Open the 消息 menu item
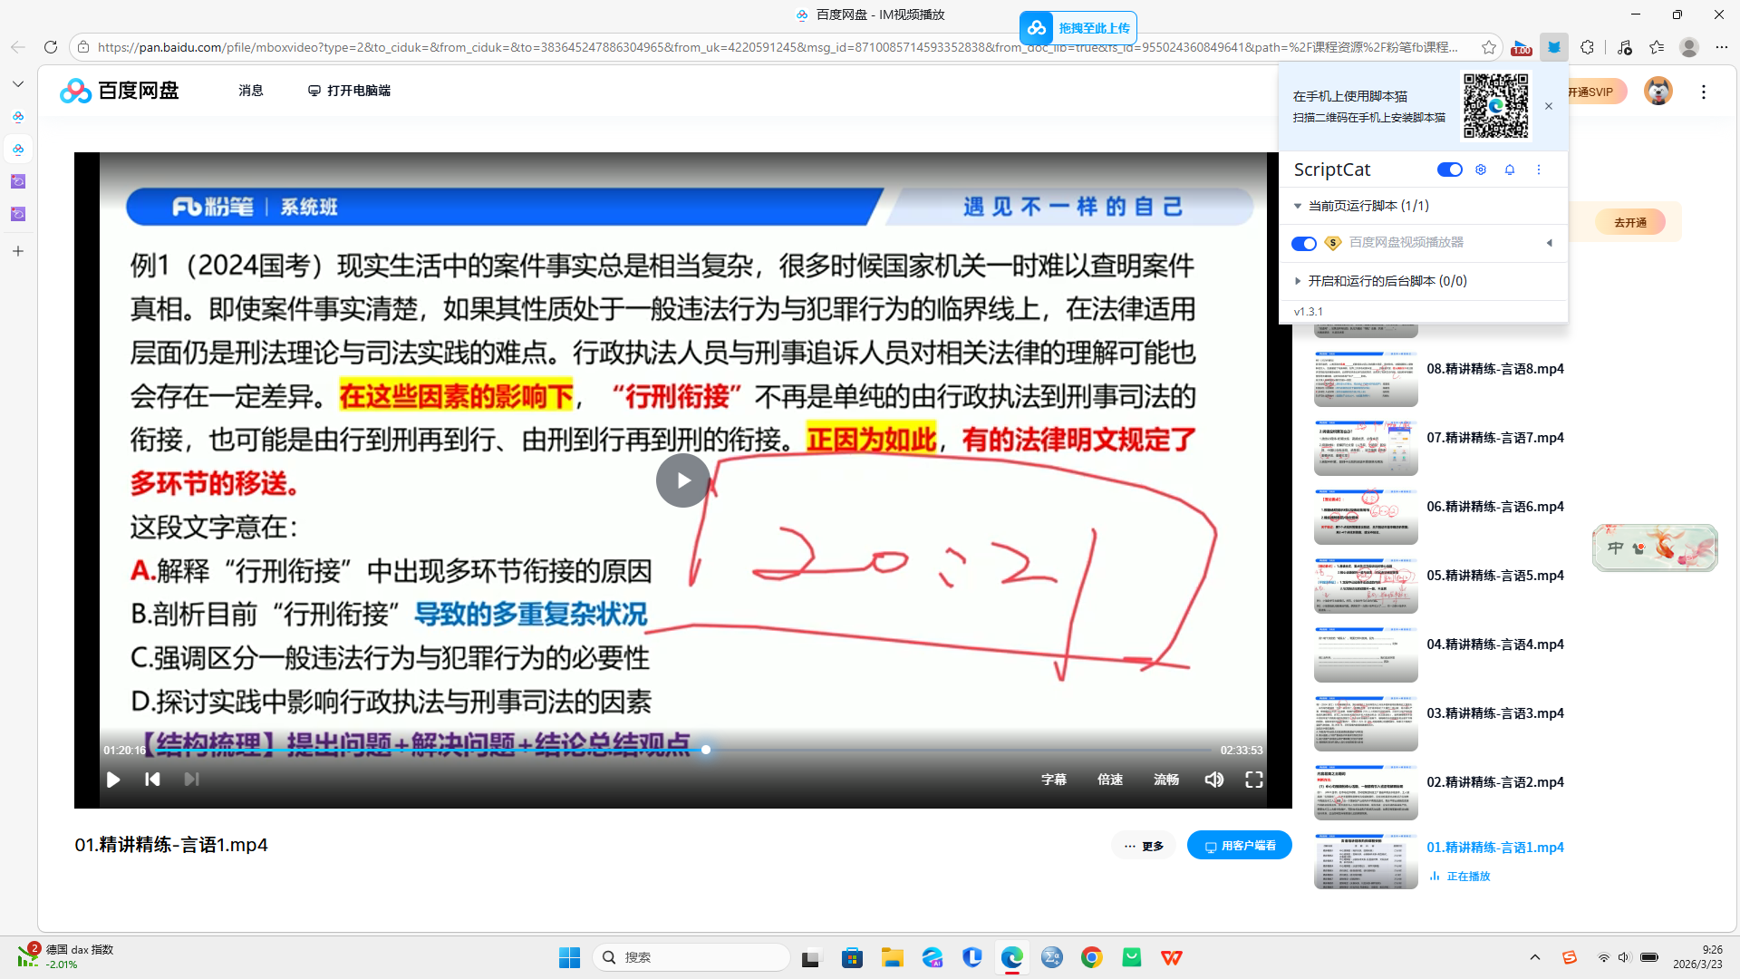This screenshot has height=979, width=1740. click(250, 91)
